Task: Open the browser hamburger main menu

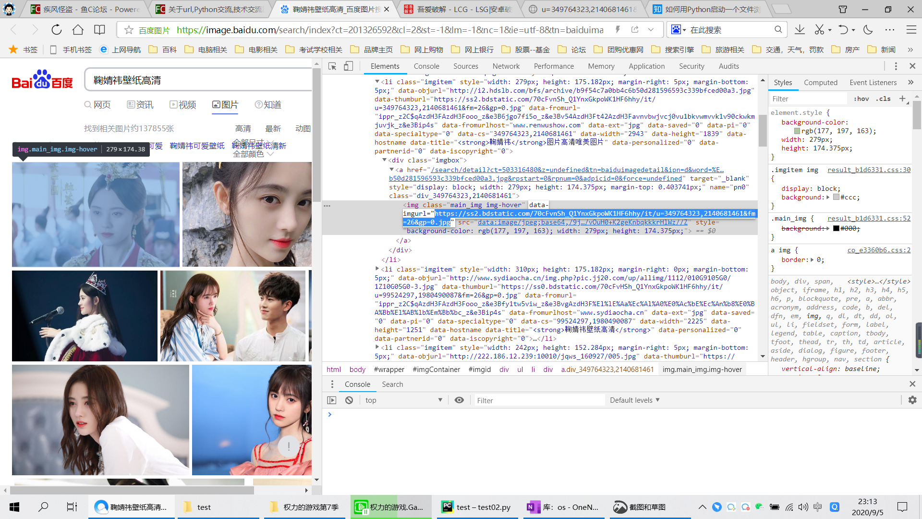Action: [911, 30]
